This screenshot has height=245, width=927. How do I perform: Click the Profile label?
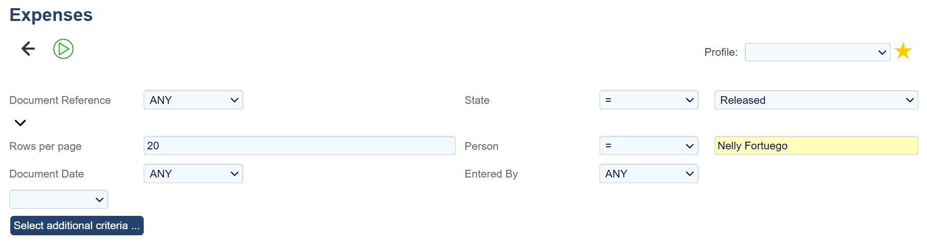(720, 52)
